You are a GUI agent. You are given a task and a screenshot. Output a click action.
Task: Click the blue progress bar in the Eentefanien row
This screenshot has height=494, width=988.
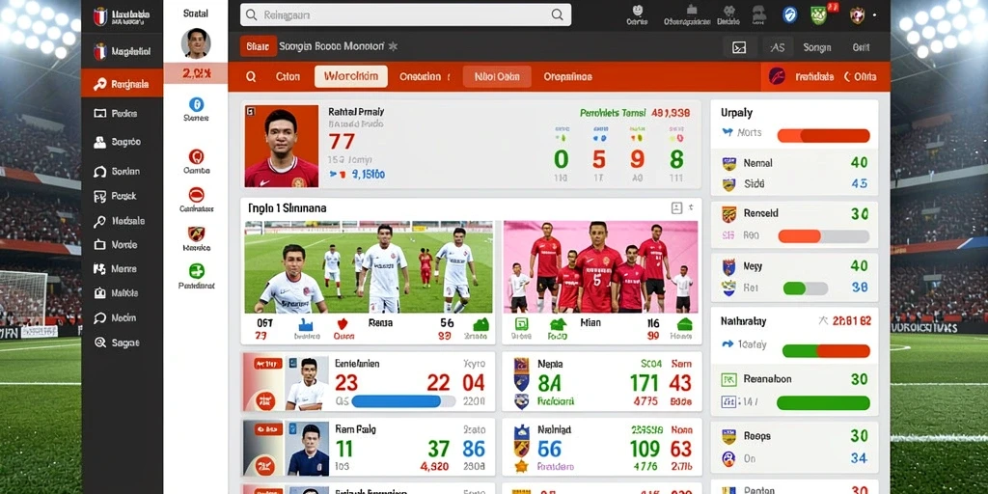[x=403, y=401]
